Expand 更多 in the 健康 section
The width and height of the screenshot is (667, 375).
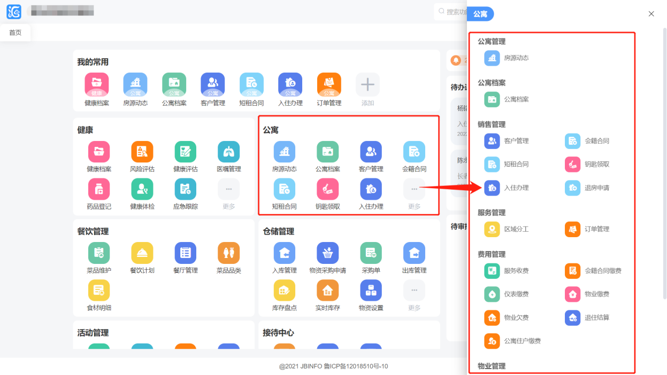[x=228, y=187]
